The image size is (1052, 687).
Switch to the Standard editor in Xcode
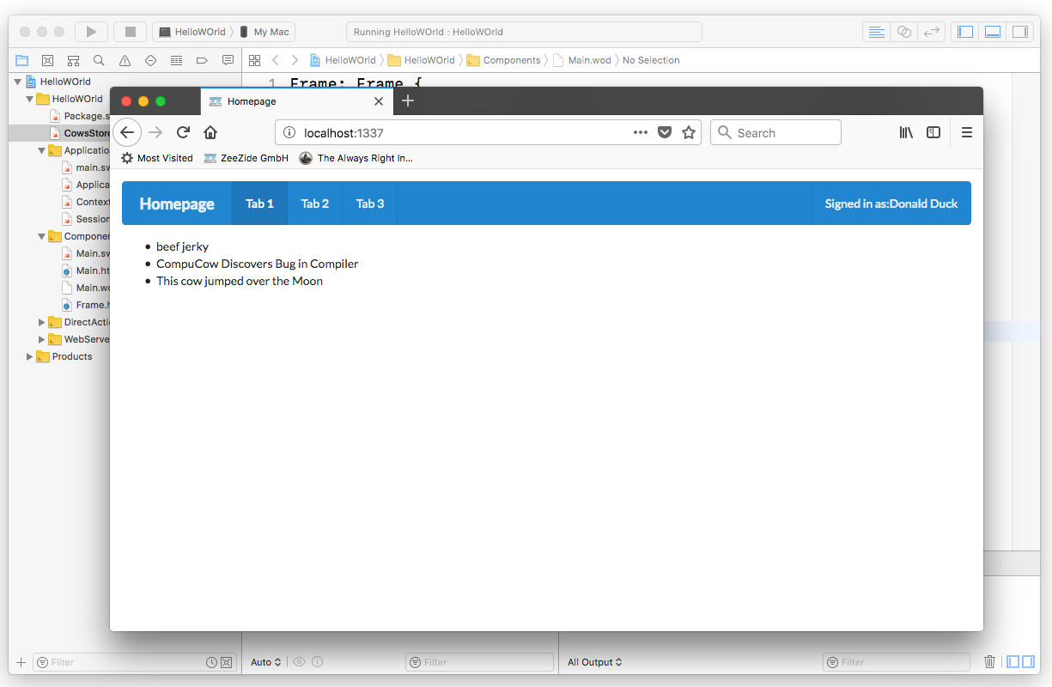pyautogui.click(x=877, y=32)
